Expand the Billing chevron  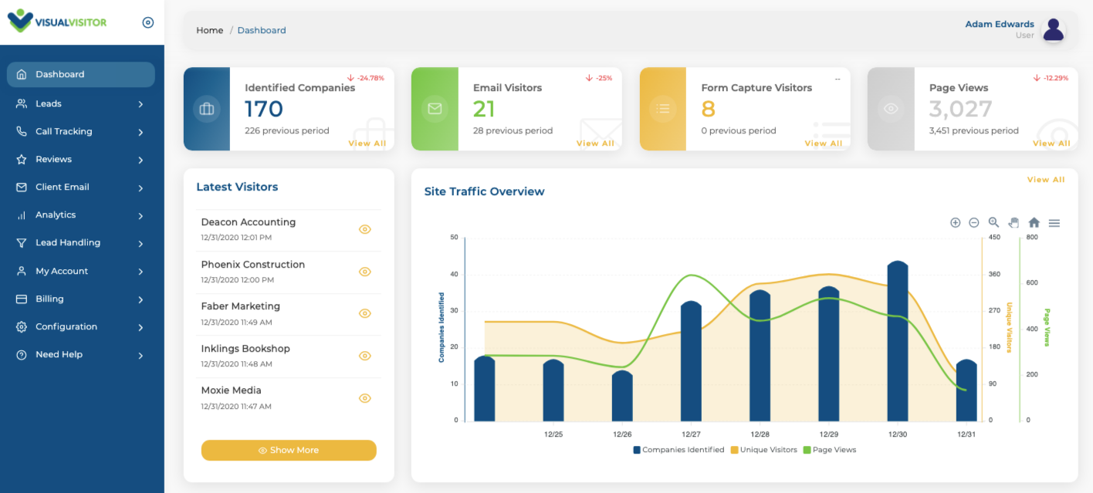coord(140,299)
